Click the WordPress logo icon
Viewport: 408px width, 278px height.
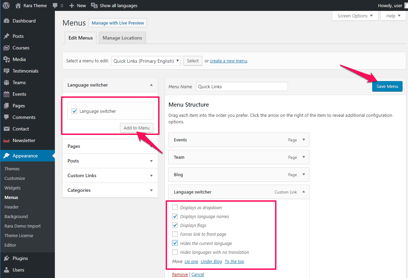click(x=6, y=5)
